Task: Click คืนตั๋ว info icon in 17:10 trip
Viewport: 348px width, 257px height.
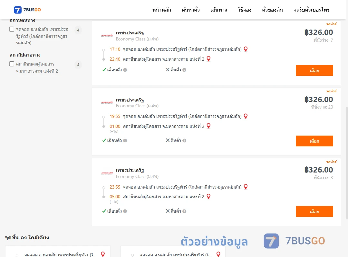Action: coord(184,70)
